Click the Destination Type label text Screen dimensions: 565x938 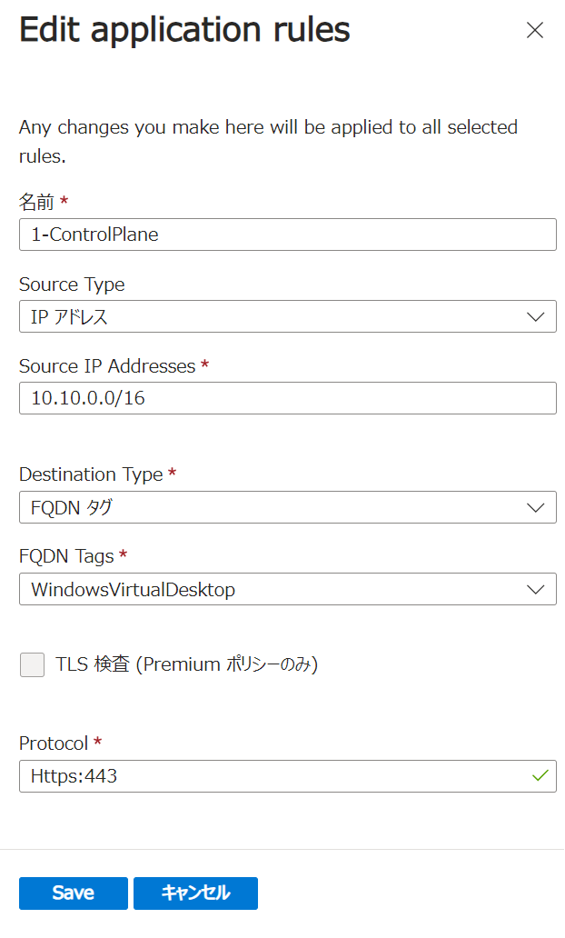[91, 474]
